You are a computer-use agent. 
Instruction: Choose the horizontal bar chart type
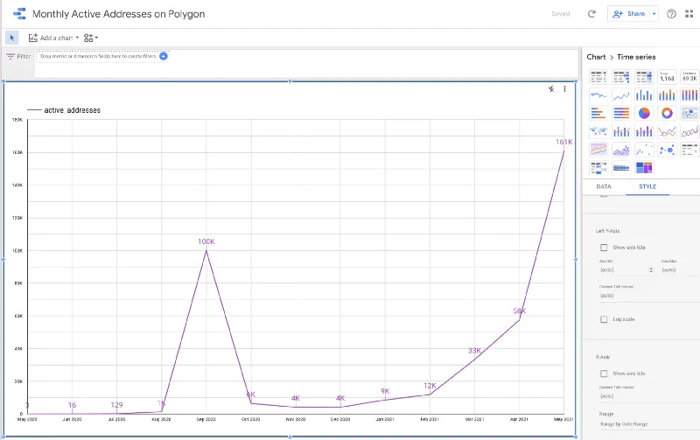point(598,114)
